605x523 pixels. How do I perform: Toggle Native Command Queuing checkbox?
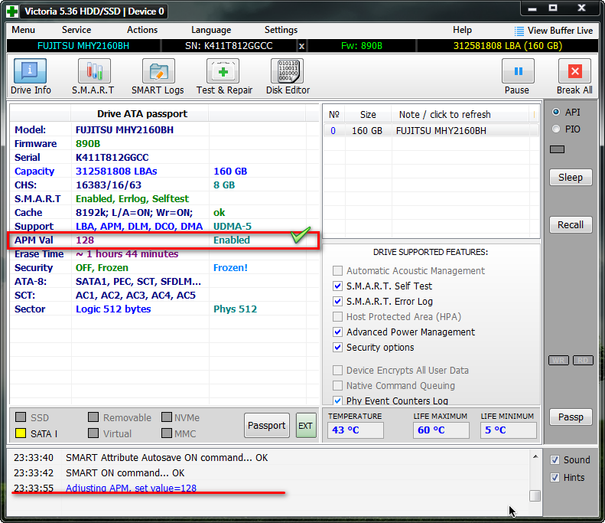tap(337, 385)
